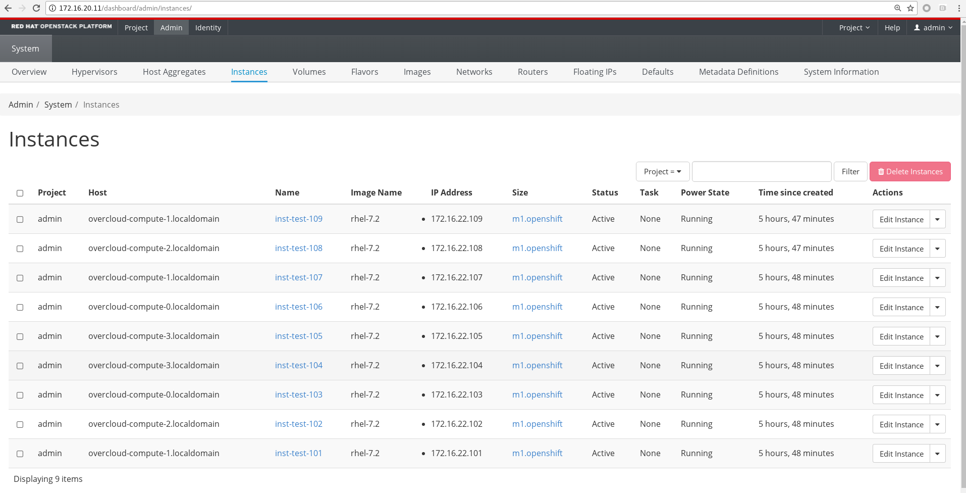
Task: Check the box for inst-test-108
Action: click(x=20, y=249)
